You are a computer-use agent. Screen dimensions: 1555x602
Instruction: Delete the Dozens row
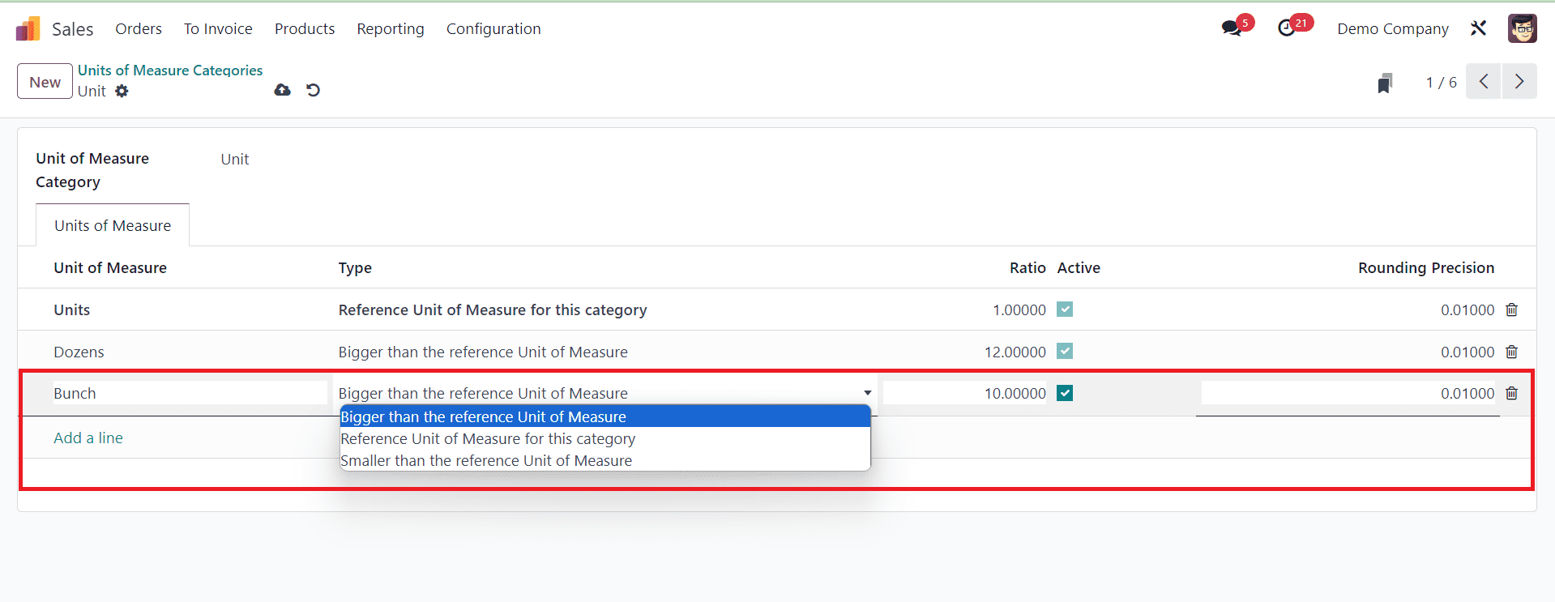coord(1512,352)
